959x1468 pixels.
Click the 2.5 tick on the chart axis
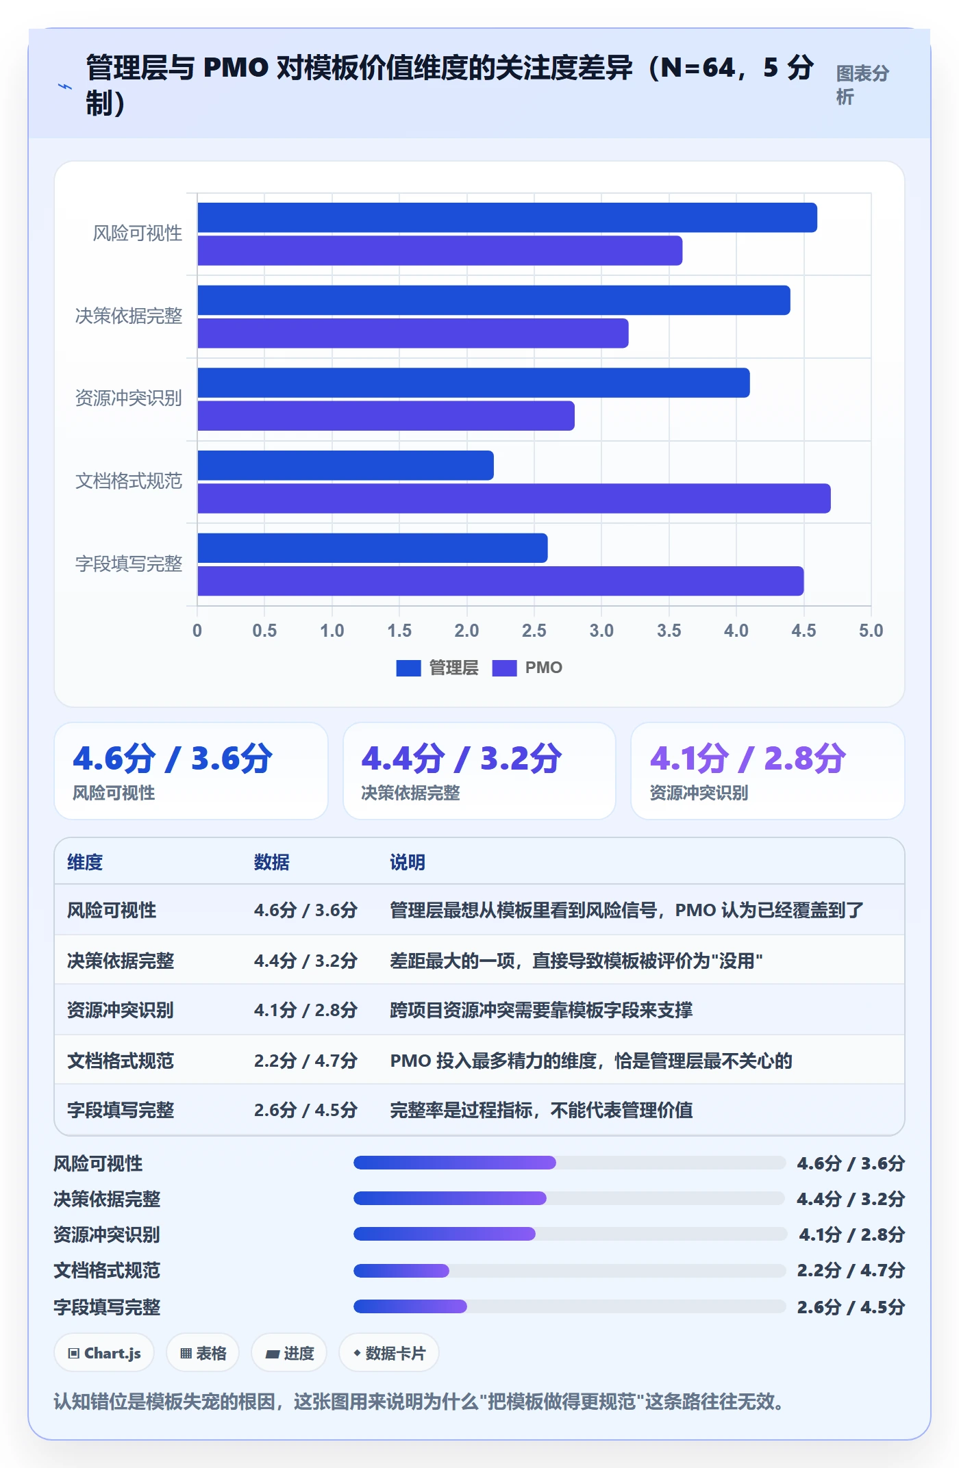tap(534, 631)
